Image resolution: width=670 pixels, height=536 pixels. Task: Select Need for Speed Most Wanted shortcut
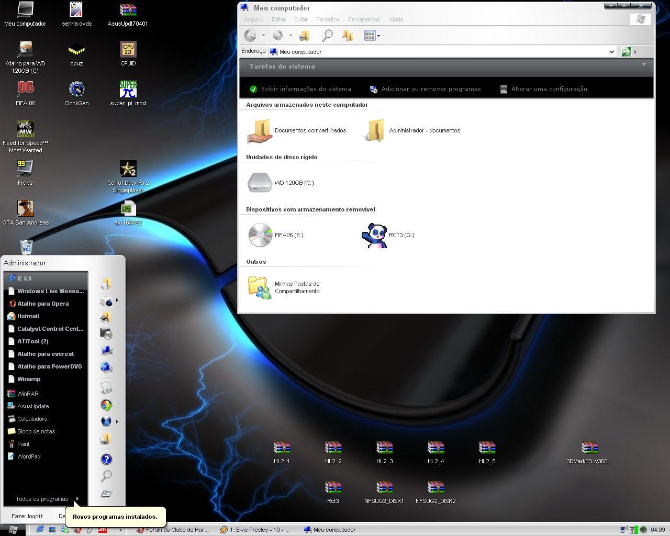click(25, 137)
